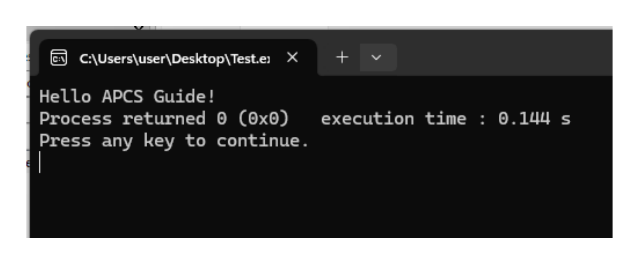Click the blinking text cursor line
Image resolution: width=639 pixels, height=264 pixels.
(x=40, y=162)
